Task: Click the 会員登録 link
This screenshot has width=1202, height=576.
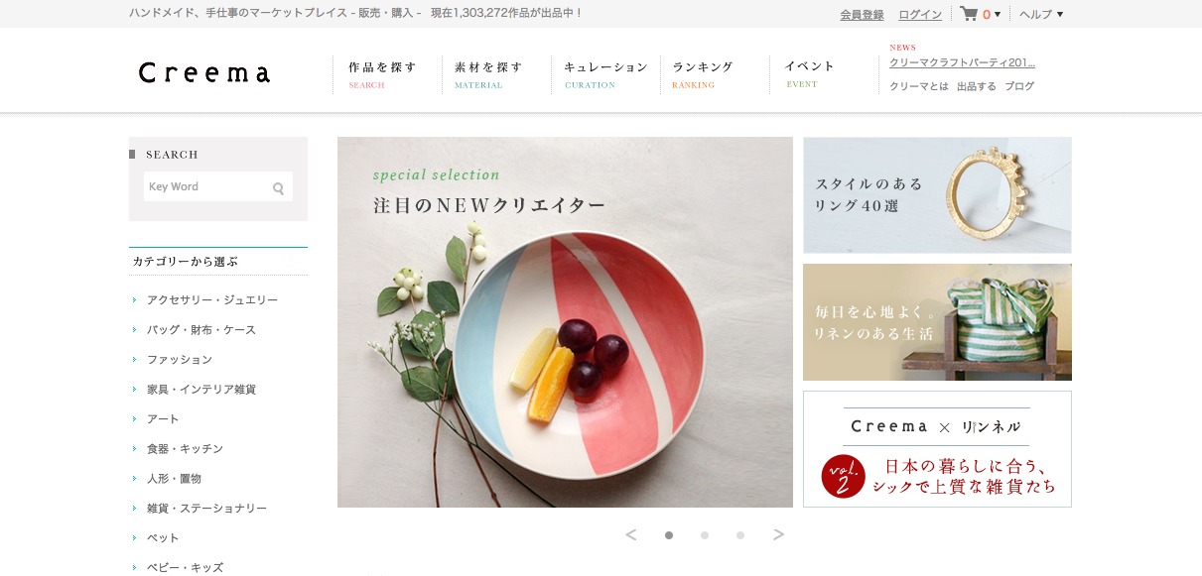Action: 862,14
